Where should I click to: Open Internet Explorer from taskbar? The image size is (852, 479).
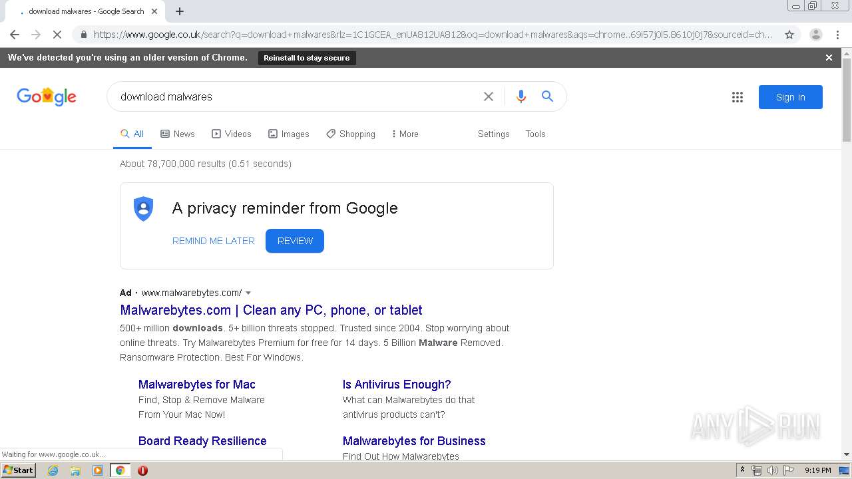tap(53, 470)
